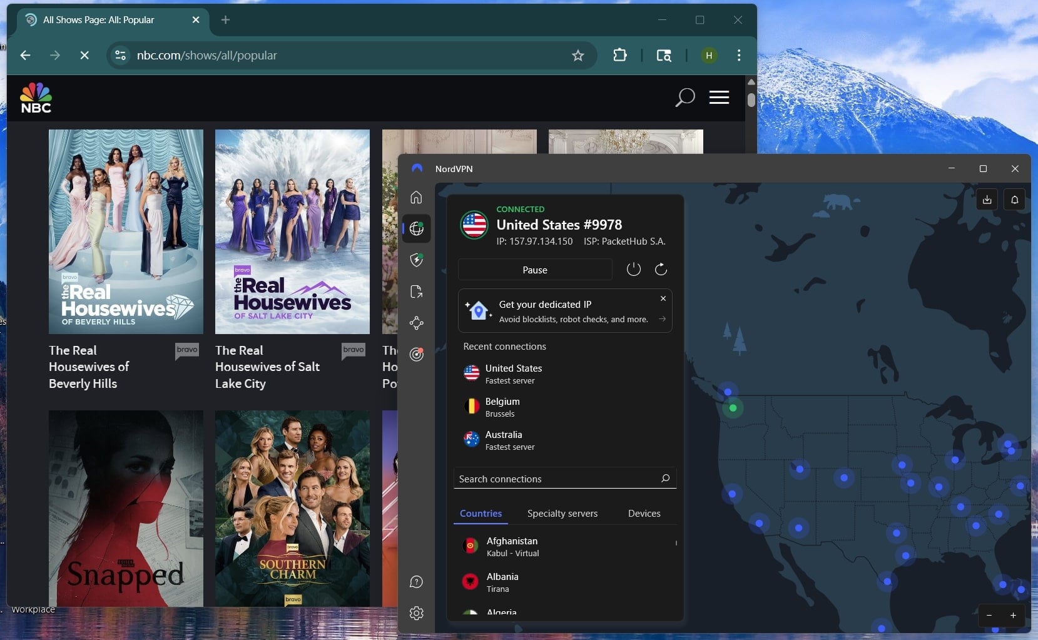Viewport: 1038px width, 640px height.
Task: Disconnect VPN using the power icon
Action: click(633, 269)
